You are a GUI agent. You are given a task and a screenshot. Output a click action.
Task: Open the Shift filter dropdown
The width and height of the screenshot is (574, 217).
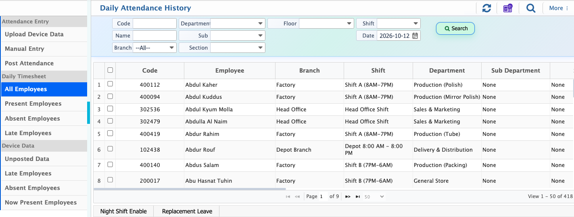[x=399, y=23]
